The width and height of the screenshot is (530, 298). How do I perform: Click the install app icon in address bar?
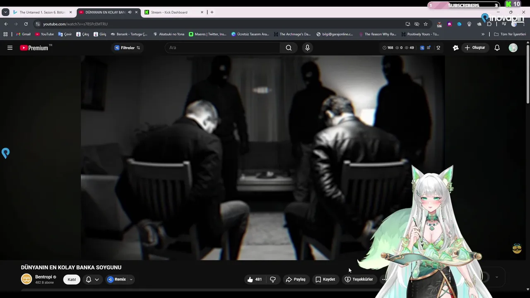(x=408, y=24)
